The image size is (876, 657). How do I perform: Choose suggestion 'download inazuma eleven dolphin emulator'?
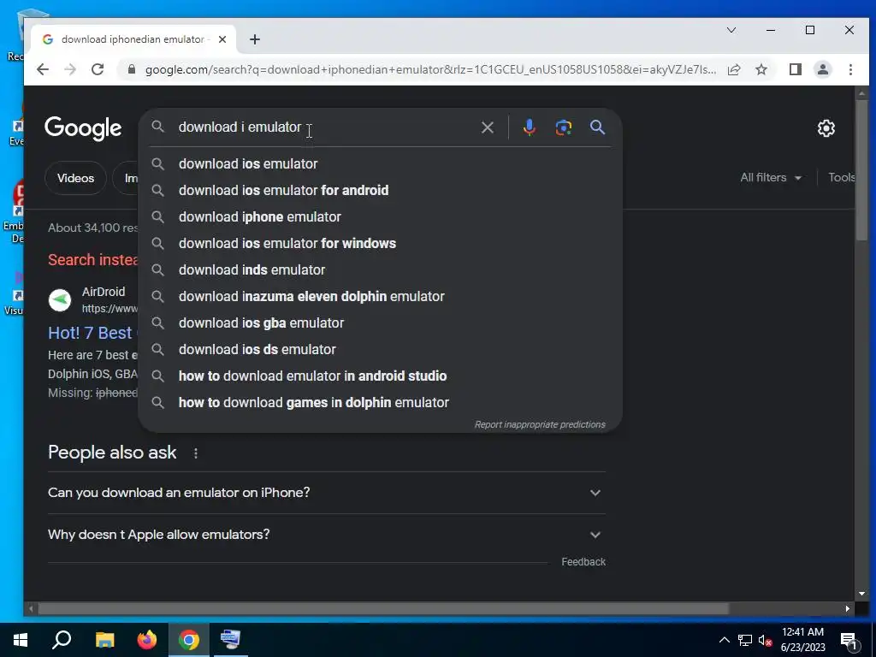pyautogui.click(x=381, y=296)
